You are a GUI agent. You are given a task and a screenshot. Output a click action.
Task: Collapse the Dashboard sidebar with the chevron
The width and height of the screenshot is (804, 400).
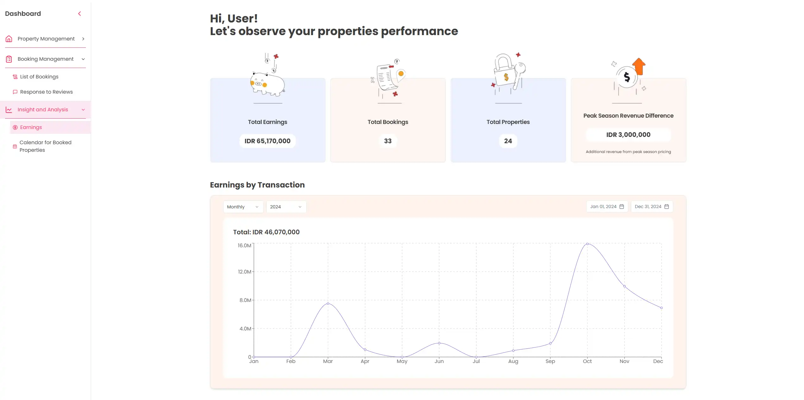[x=79, y=14]
